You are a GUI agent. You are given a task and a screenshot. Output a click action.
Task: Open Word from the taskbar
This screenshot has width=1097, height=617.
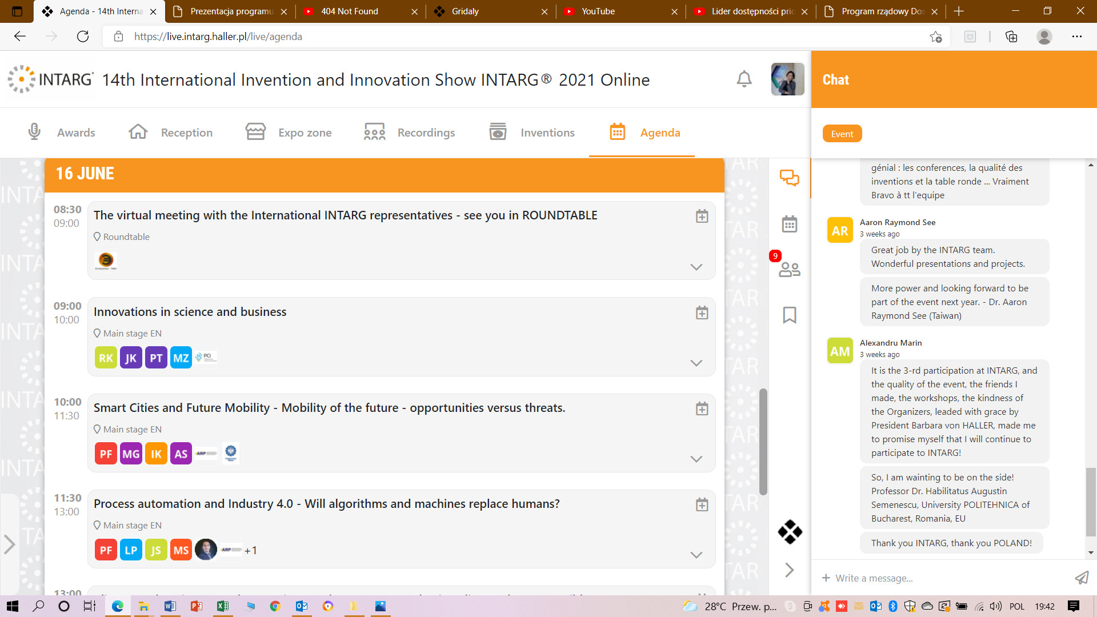tap(170, 606)
